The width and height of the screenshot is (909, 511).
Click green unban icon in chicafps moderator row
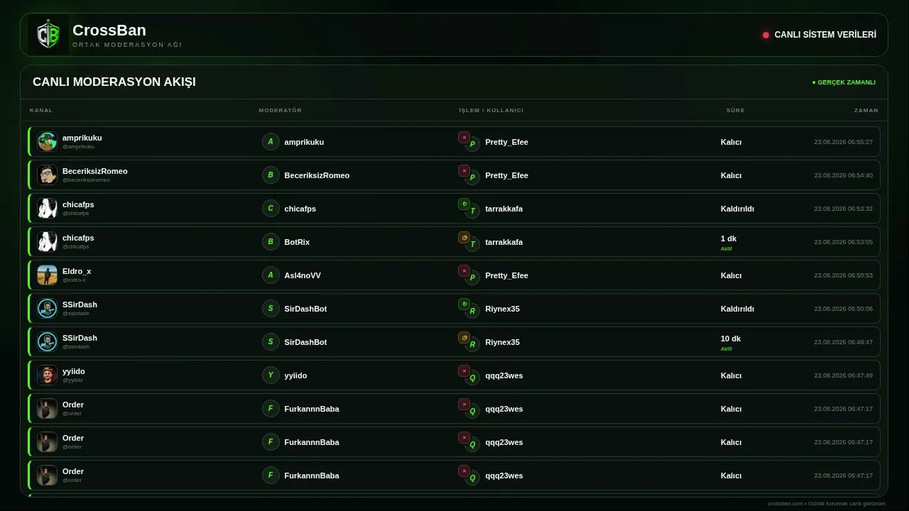pos(464,204)
